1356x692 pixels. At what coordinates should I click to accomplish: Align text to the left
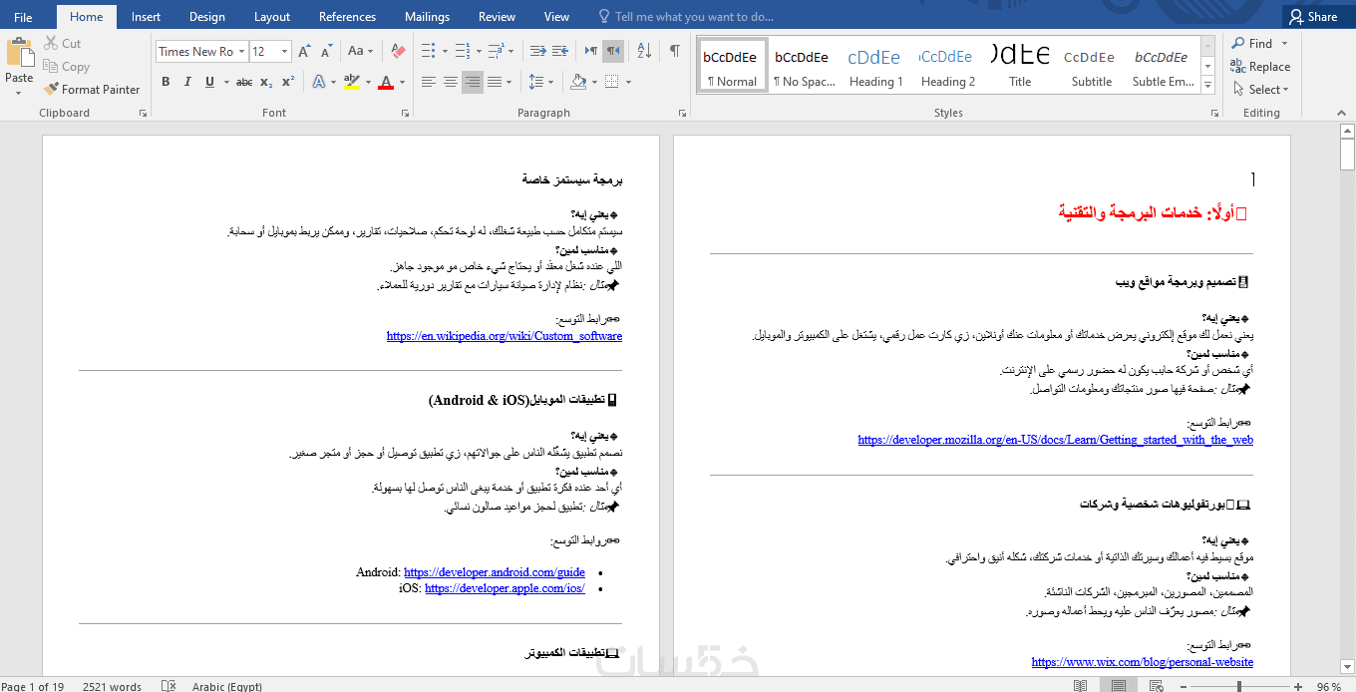429,82
